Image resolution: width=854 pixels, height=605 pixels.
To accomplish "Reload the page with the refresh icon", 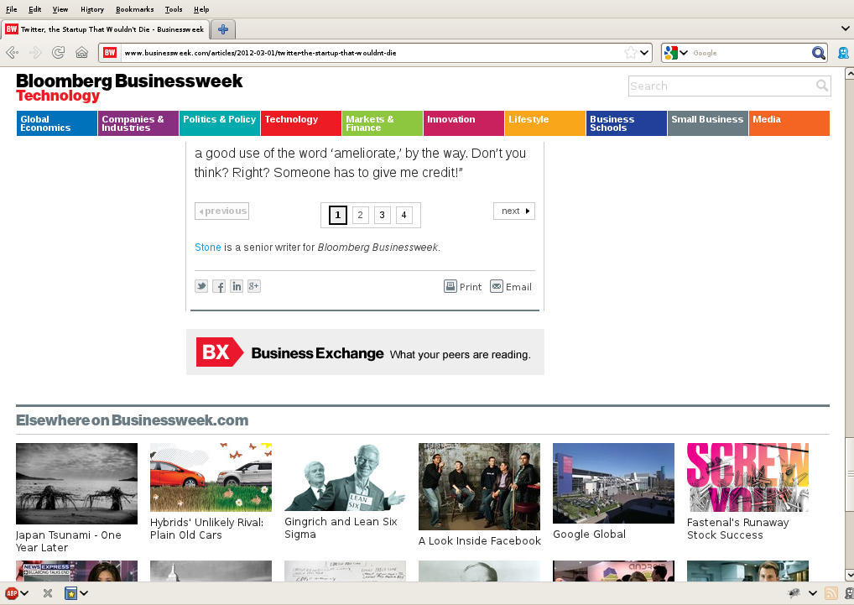I will pyautogui.click(x=58, y=53).
